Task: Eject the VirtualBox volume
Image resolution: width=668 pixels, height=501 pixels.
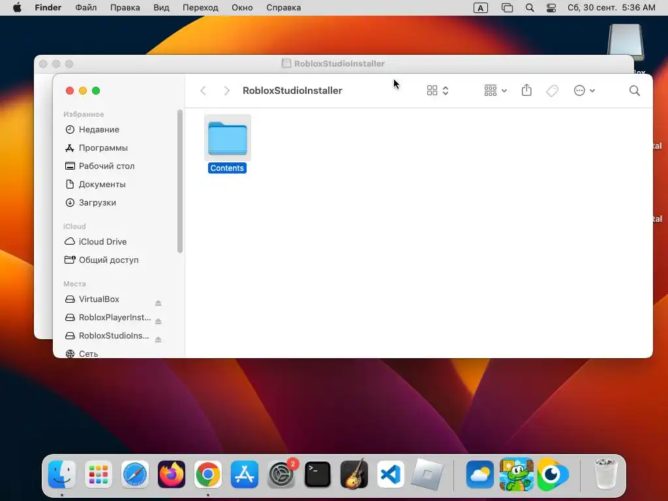Action: click(158, 303)
